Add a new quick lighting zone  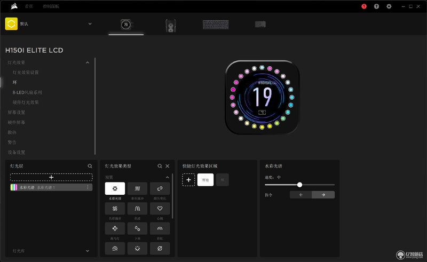(x=188, y=180)
